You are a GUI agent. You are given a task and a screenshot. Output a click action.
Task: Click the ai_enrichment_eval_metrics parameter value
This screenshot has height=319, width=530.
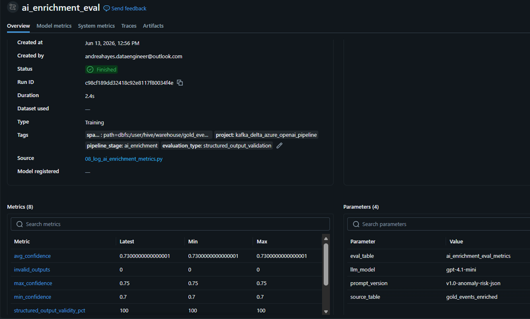478,256
